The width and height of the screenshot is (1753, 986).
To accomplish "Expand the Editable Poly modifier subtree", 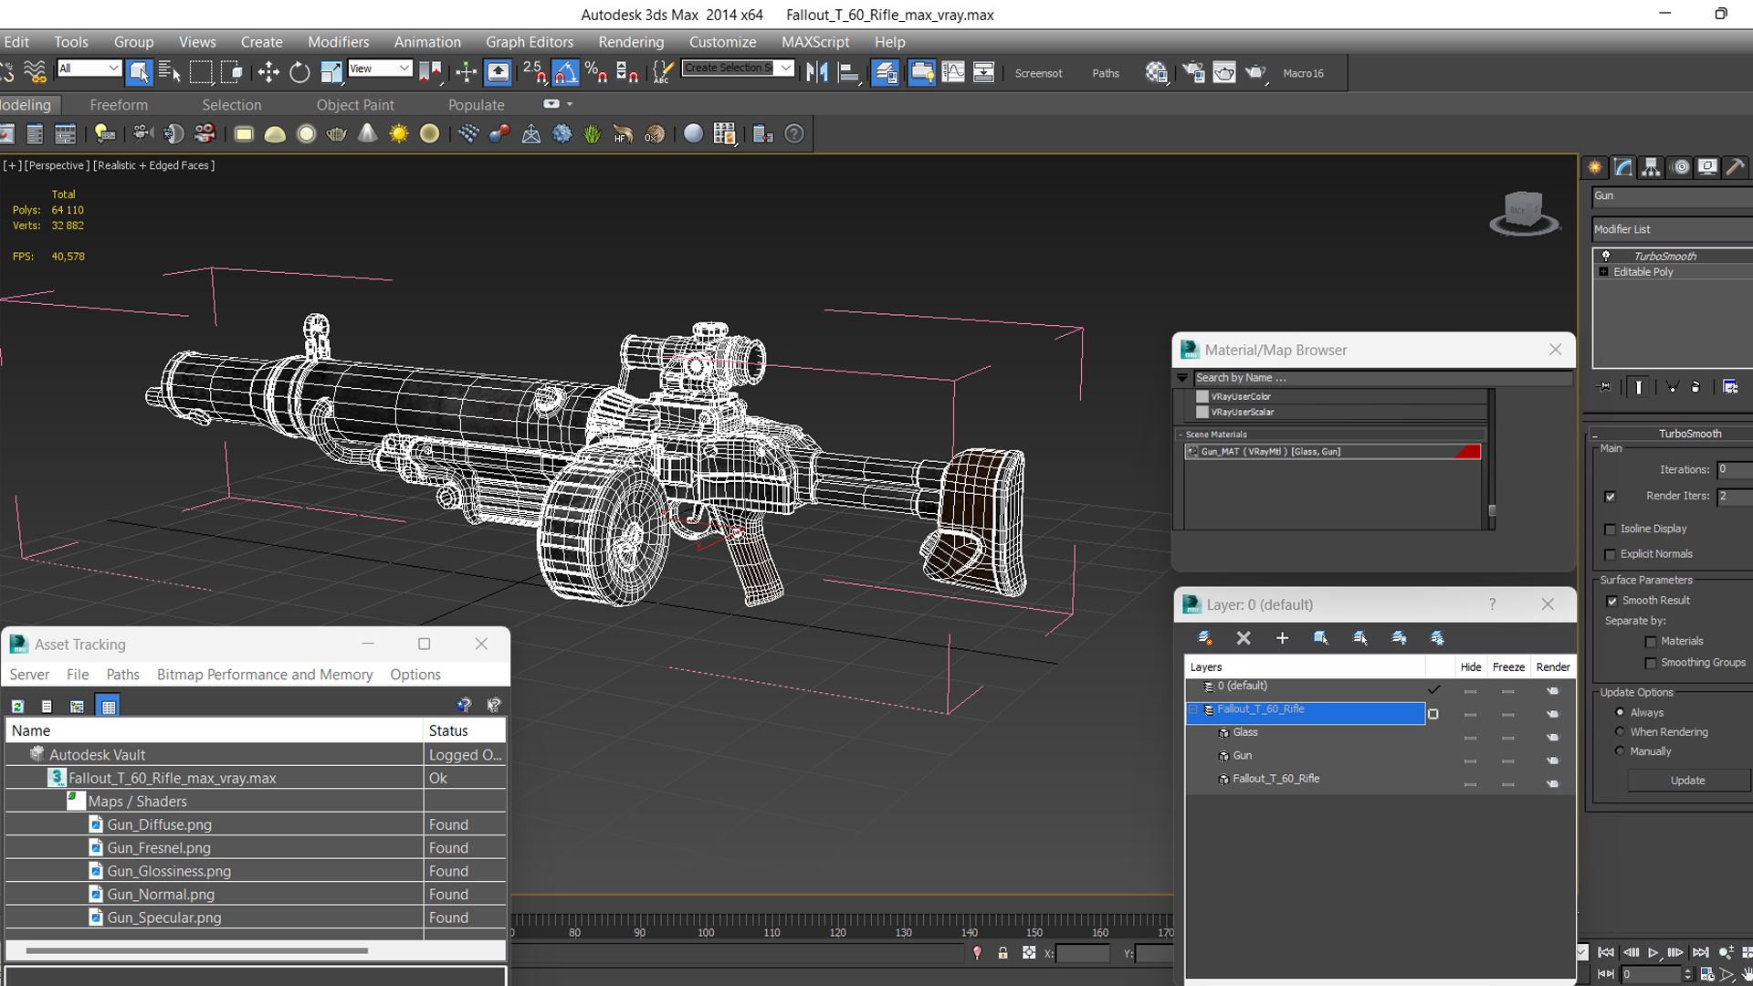I will [1603, 272].
